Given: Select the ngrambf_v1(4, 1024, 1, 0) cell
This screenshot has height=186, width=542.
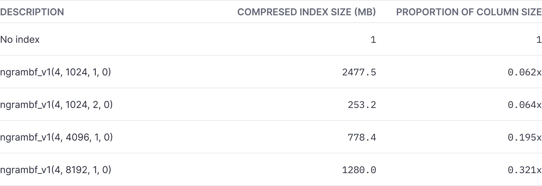Looking at the screenshot, I should point(55,72).
